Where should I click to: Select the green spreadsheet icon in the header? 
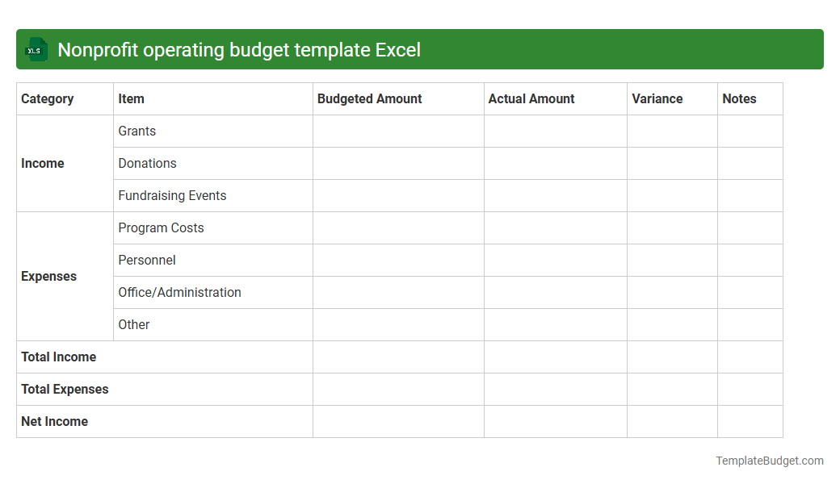click(x=36, y=49)
